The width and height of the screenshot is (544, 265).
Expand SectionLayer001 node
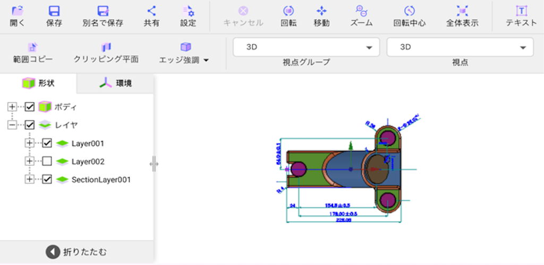30,179
